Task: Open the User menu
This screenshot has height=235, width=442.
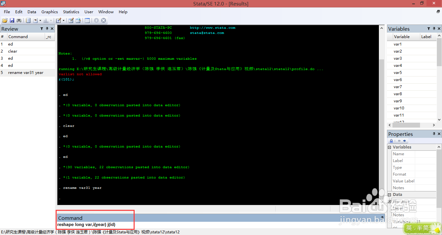Action: pos(89,12)
